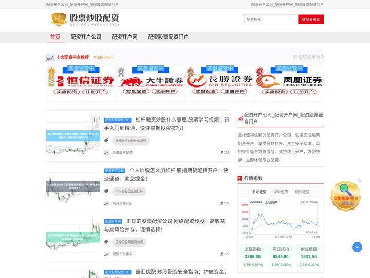Click tag icon beside 杠杆融资炒股什么意思 pill
The height and width of the screenshot is (278, 370).
(106, 141)
